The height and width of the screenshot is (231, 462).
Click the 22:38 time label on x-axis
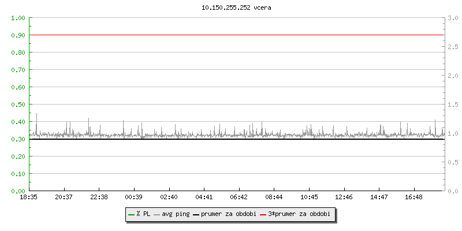click(x=99, y=197)
